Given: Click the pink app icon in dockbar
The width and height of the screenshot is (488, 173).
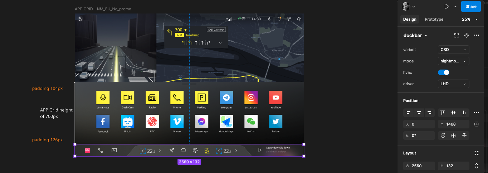Looking at the screenshot, I should click(87, 151).
